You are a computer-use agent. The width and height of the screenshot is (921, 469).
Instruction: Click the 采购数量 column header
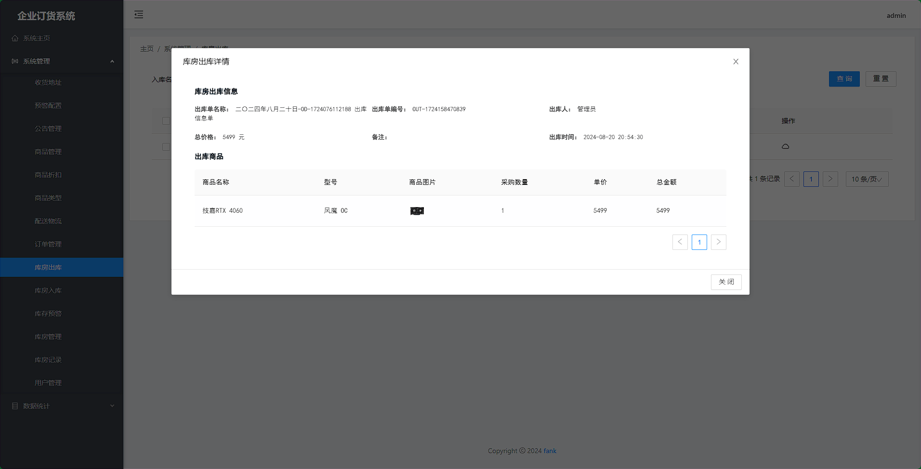click(514, 182)
